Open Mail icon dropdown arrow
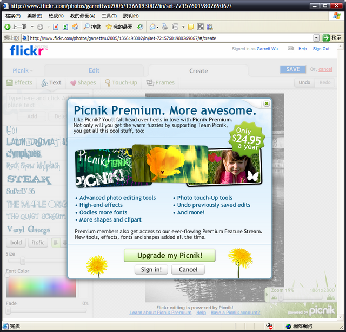346x332 pixels. pos(157,27)
